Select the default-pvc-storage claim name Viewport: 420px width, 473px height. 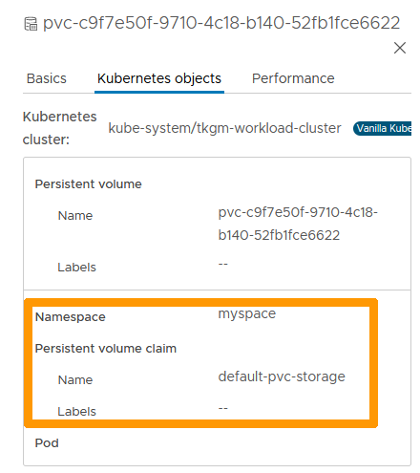pos(282,376)
